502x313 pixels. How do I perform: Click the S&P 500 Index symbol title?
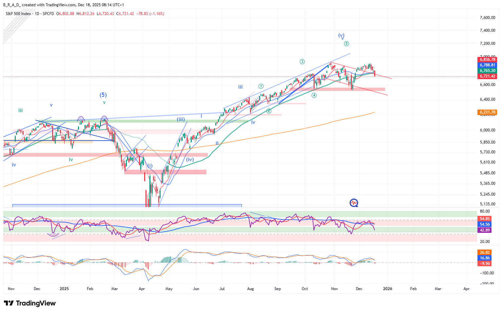18,14
